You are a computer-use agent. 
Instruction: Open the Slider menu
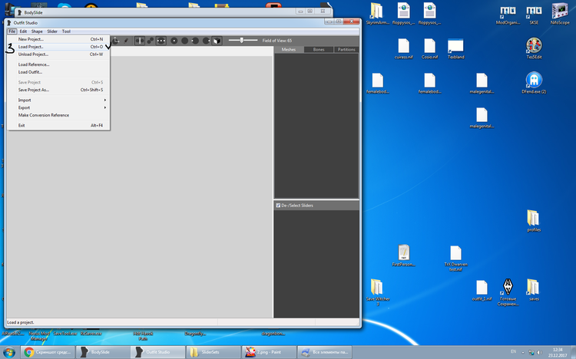[52, 31]
